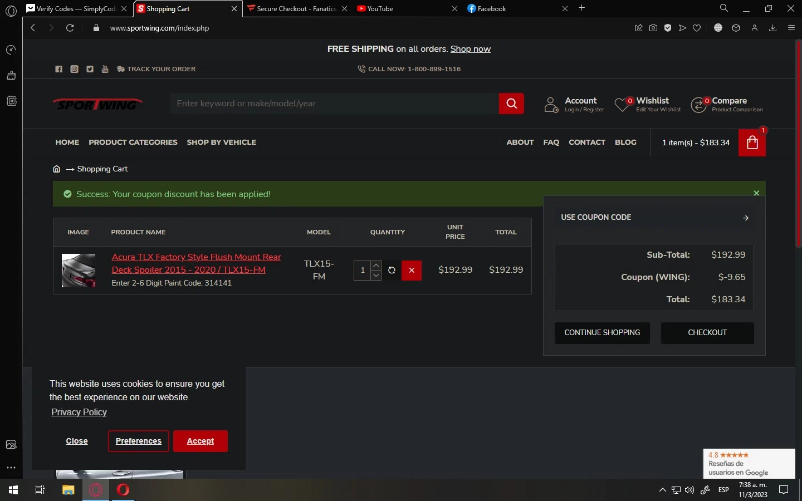Open a new browser tab with plus
The image size is (802, 501).
tap(581, 8)
